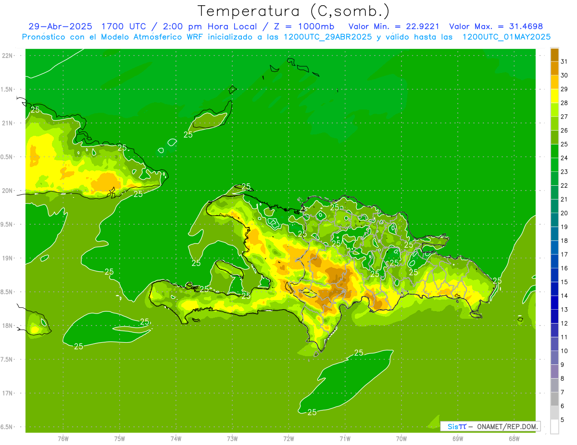577x445 pixels.
Task: Click the '6.5N' half-degree axis label
Action: point(7,427)
